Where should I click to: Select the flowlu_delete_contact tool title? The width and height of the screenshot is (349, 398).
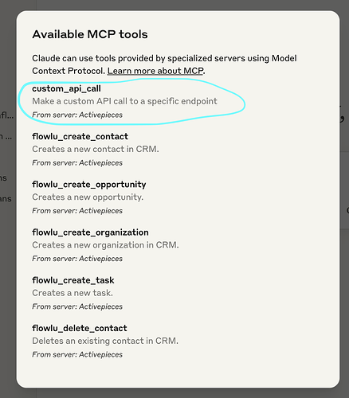coord(80,328)
